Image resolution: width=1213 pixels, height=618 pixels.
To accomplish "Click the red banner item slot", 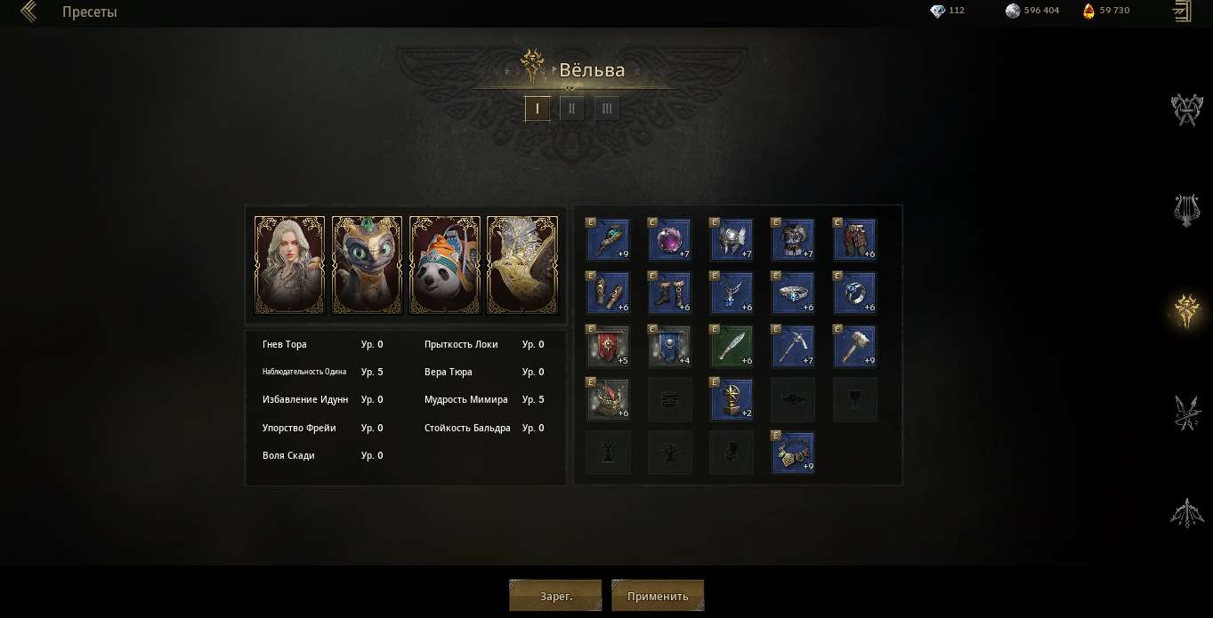I will [x=608, y=347].
